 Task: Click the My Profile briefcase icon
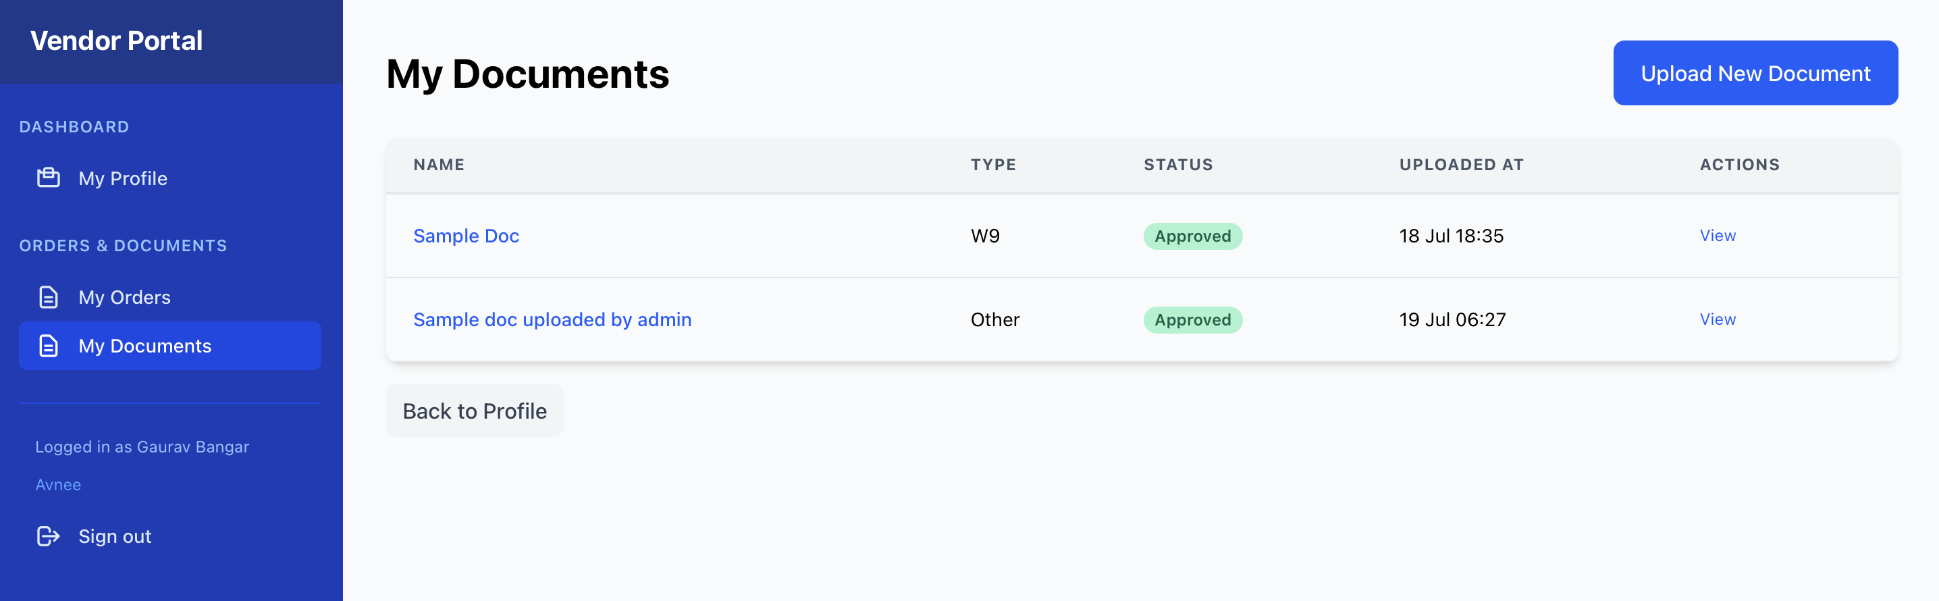tap(49, 178)
